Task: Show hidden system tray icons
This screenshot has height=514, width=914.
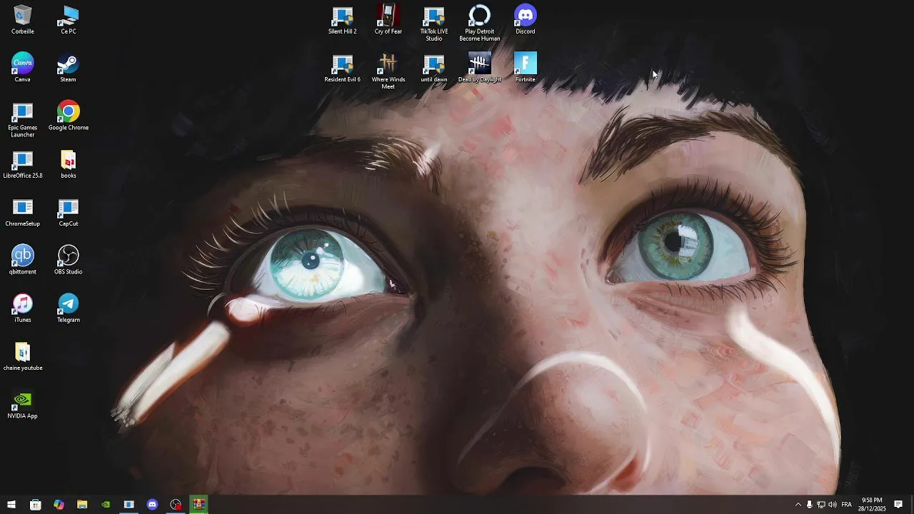Action: tap(798, 505)
